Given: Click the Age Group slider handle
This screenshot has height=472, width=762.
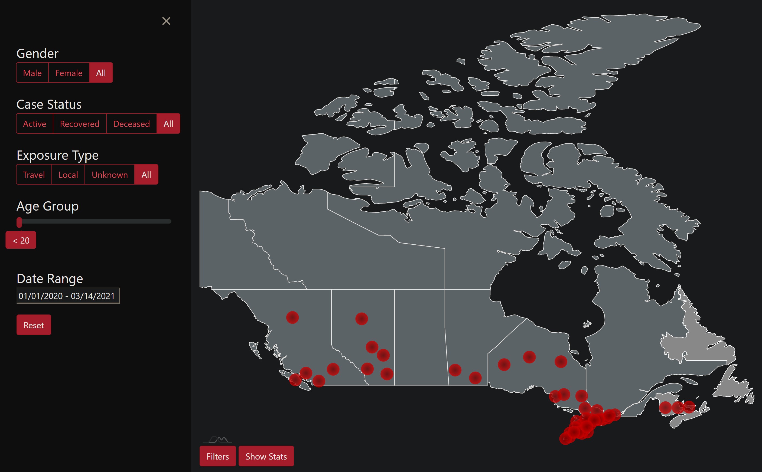Looking at the screenshot, I should (19, 222).
